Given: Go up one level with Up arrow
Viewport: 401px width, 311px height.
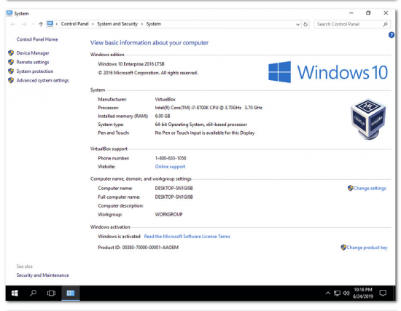Looking at the screenshot, I should point(41,24).
